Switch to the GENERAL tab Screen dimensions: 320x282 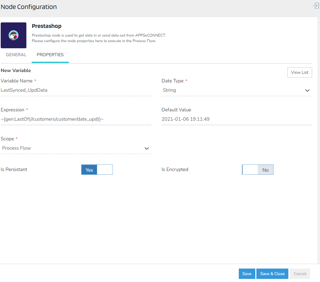point(16,54)
